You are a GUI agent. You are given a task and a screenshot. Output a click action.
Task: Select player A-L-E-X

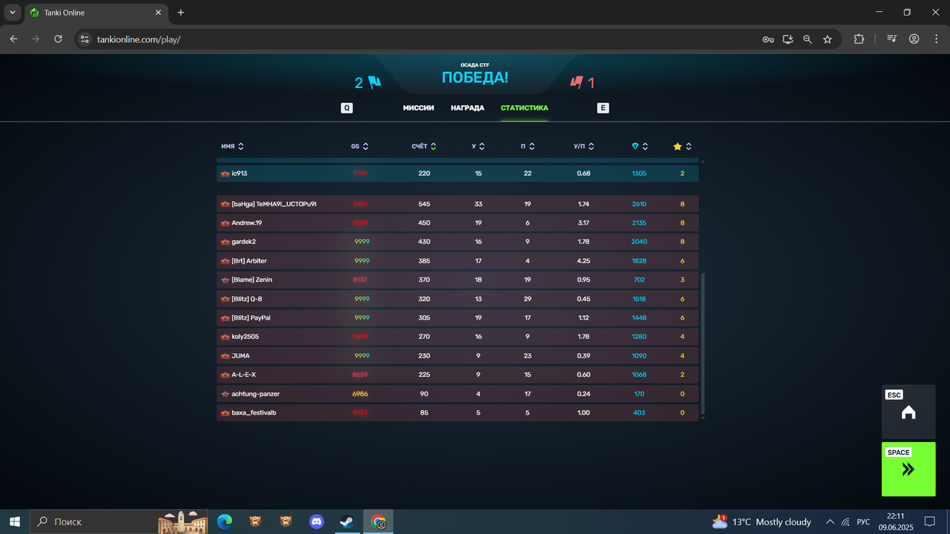click(457, 375)
